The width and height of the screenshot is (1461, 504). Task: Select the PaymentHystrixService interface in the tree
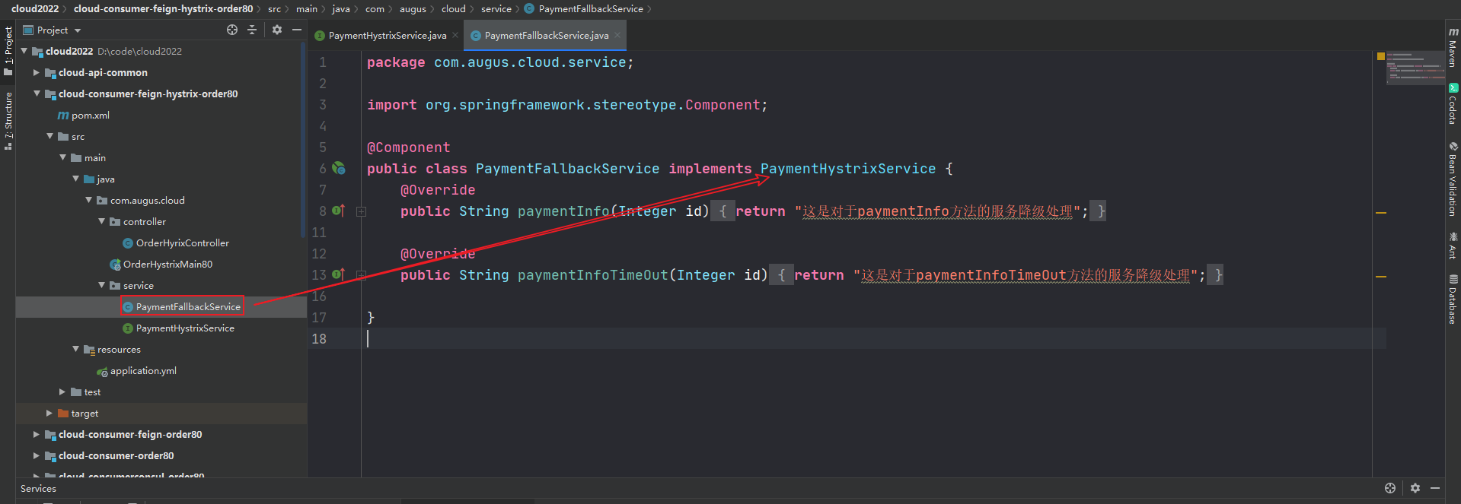click(178, 328)
